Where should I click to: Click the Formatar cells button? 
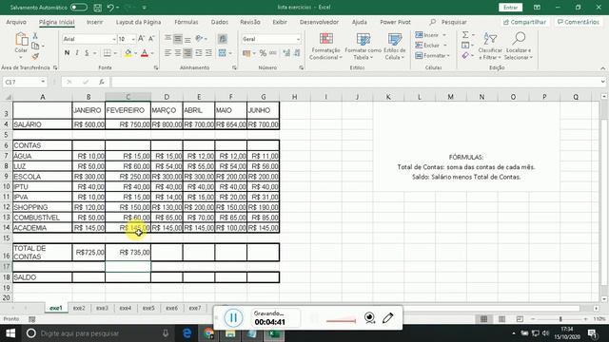tap(432, 56)
